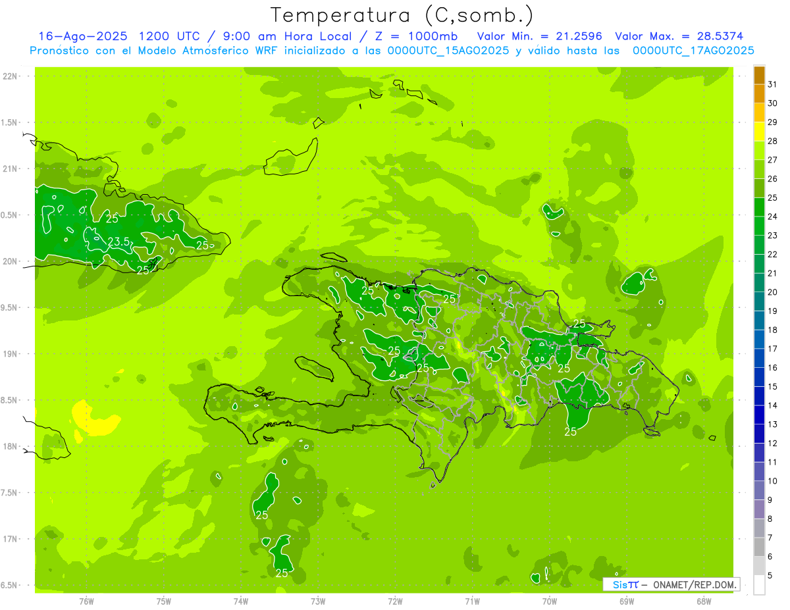Click the '70W' longitude axis label

click(x=550, y=601)
